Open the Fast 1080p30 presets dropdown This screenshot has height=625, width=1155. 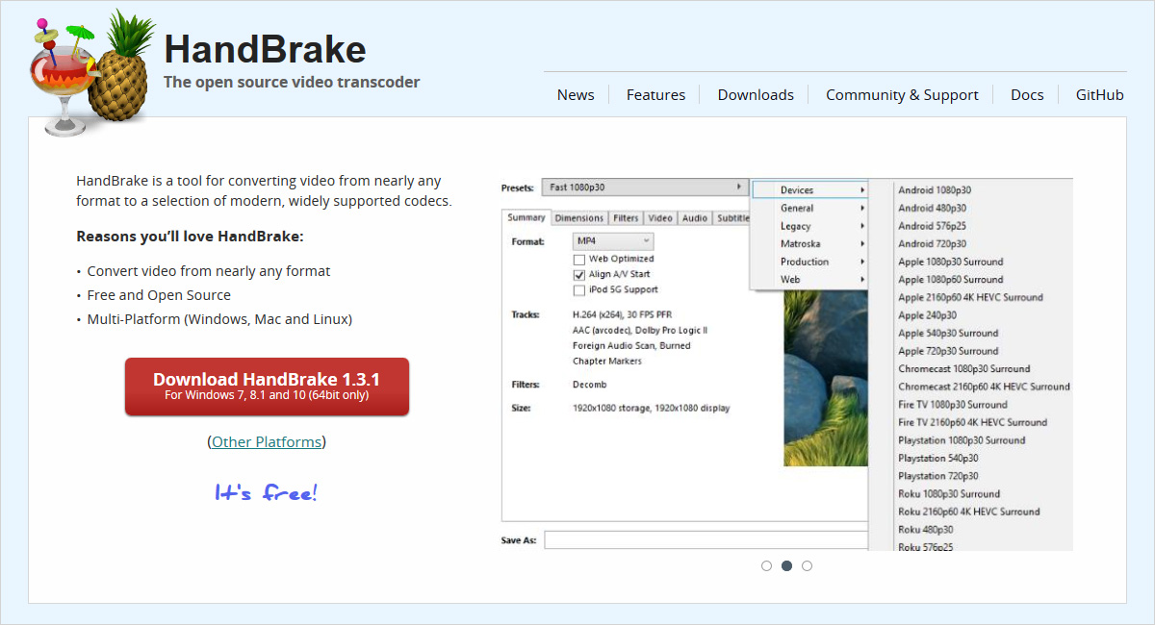[645, 187]
